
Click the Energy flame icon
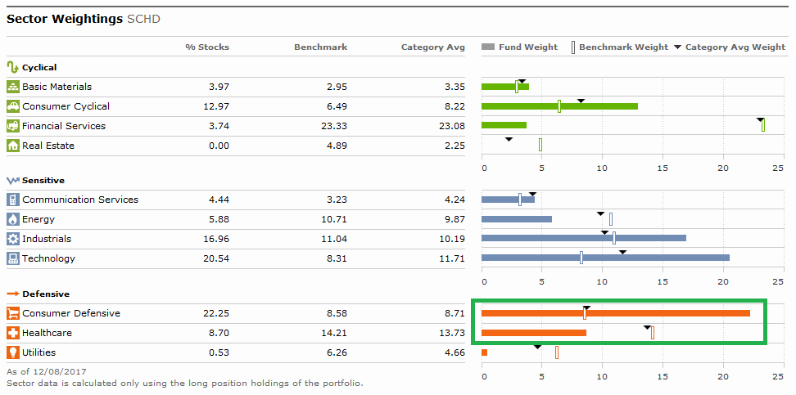point(13,219)
